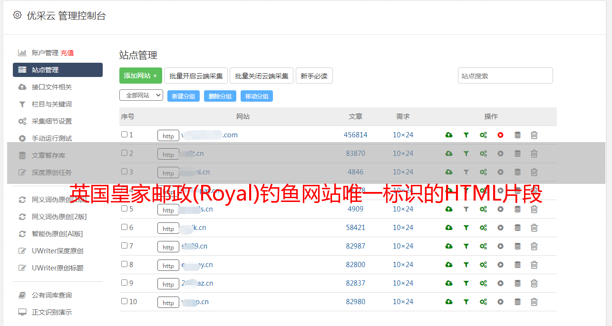Tick the checkbox for site 3

(x=124, y=172)
